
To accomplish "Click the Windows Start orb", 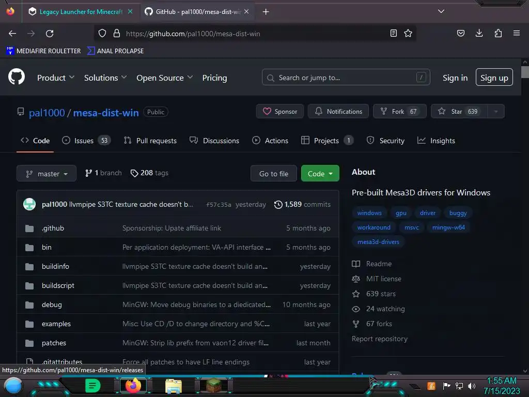I will click(13, 386).
